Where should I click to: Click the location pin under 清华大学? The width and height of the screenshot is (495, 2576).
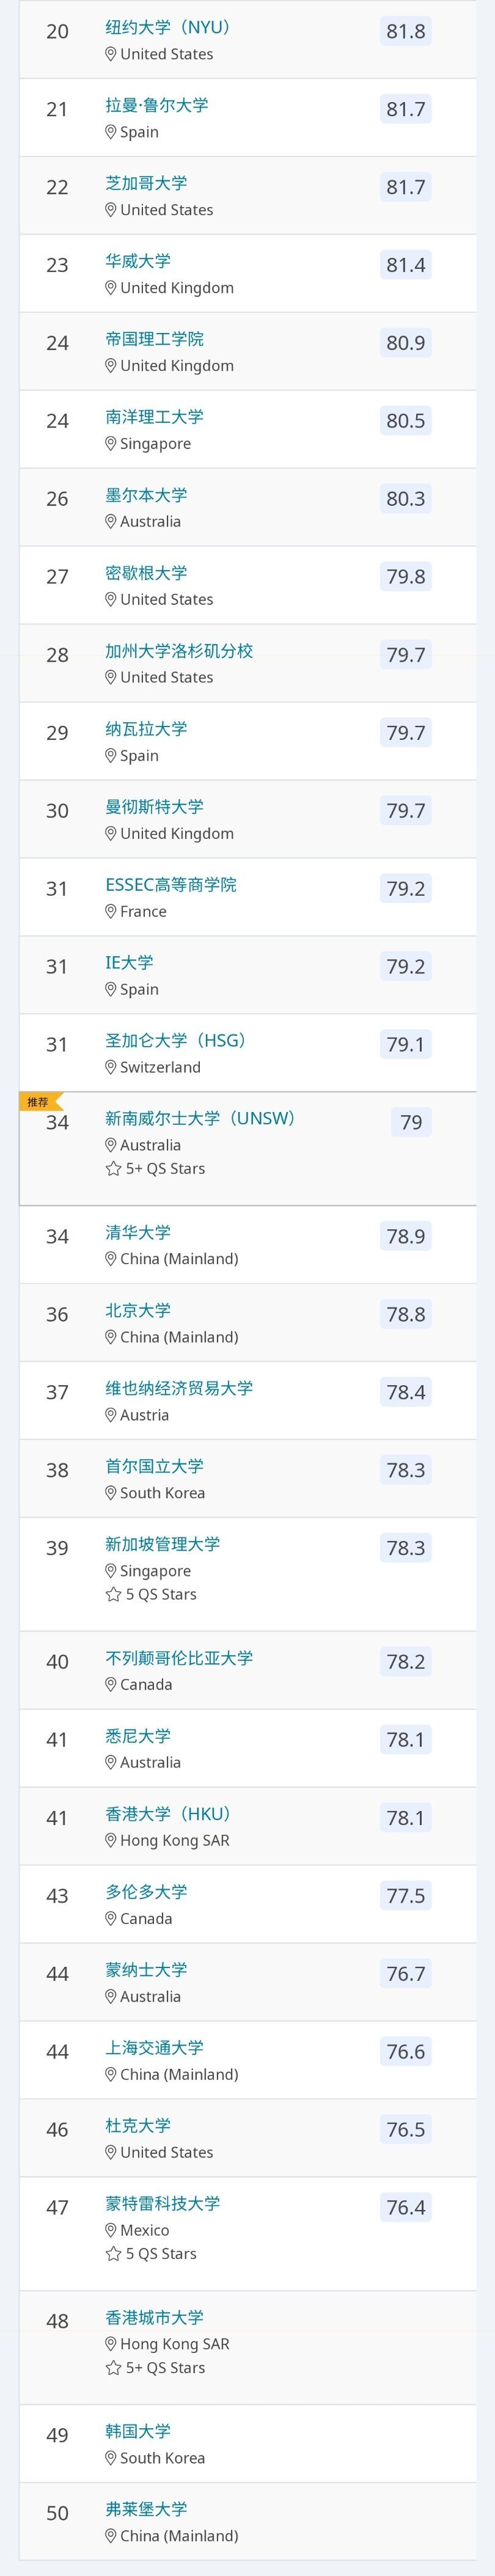click(x=111, y=1259)
